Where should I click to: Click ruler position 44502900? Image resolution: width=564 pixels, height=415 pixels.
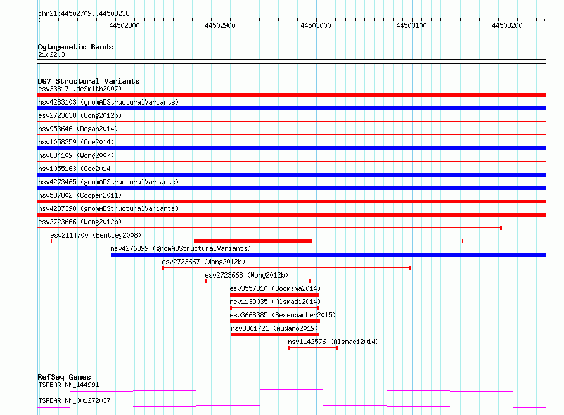(220, 25)
